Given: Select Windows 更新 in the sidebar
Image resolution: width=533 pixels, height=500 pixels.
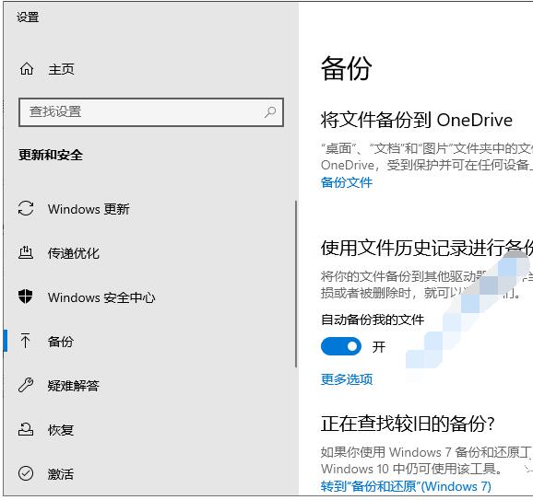Looking at the screenshot, I should [x=89, y=209].
